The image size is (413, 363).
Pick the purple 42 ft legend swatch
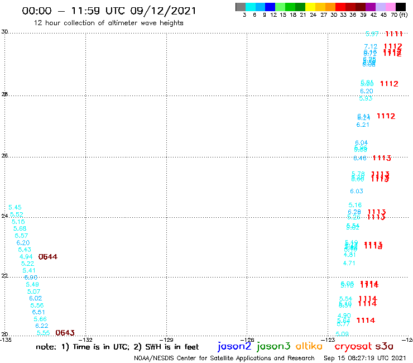370,7
